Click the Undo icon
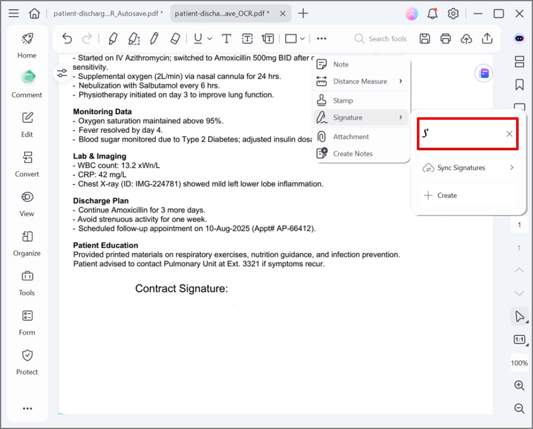 [67, 39]
